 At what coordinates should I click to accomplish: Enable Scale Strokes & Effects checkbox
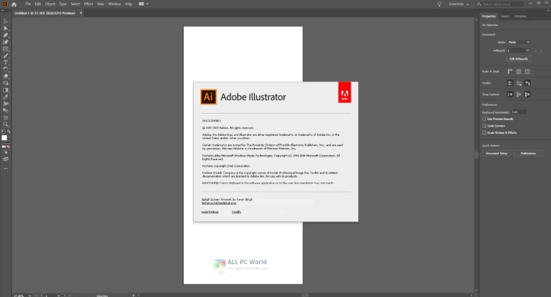click(484, 133)
